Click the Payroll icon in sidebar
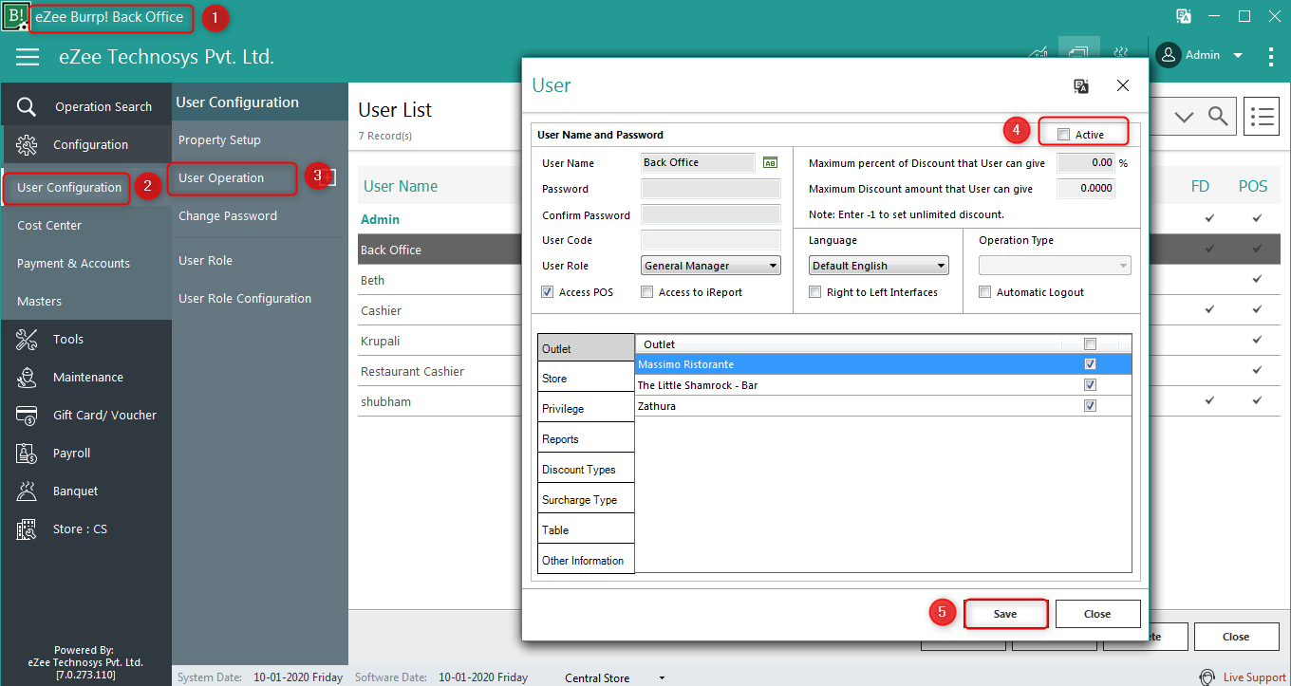This screenshot has height=686, width=1291. (27, 453)
